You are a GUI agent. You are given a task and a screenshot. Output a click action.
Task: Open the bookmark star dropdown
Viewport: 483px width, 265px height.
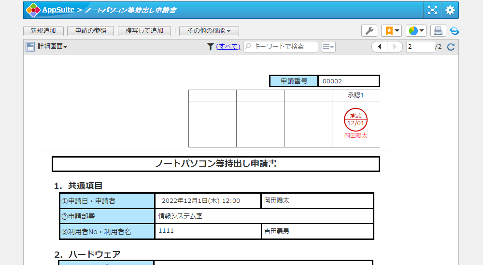click(x=391, y=31)
